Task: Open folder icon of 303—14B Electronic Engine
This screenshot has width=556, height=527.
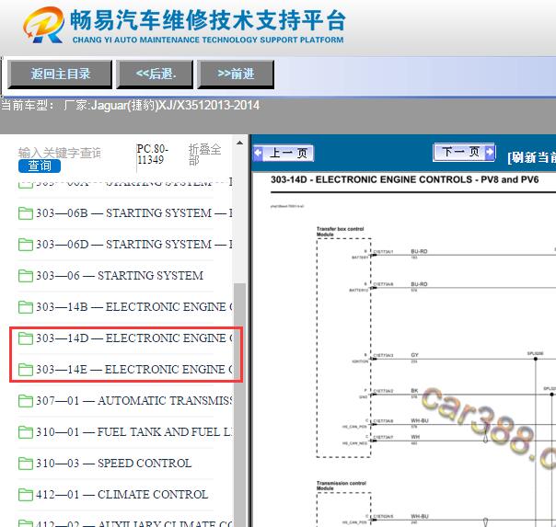Action: 25,306
